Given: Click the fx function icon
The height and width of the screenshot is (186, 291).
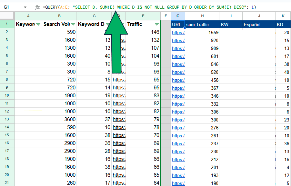Looking at the screenshot, I should click(37, 7).
